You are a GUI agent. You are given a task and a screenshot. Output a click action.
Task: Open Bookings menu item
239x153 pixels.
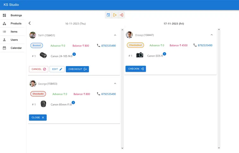12,15
